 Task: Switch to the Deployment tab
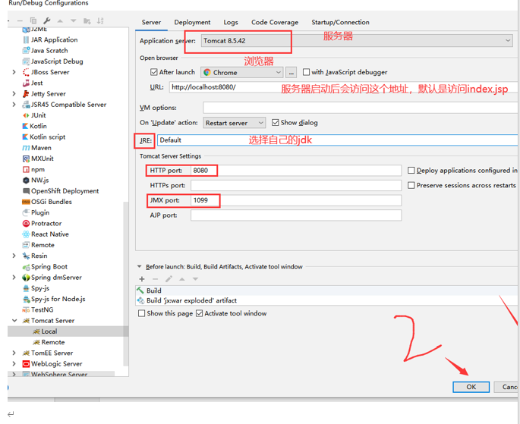click(x=192, y=22)
